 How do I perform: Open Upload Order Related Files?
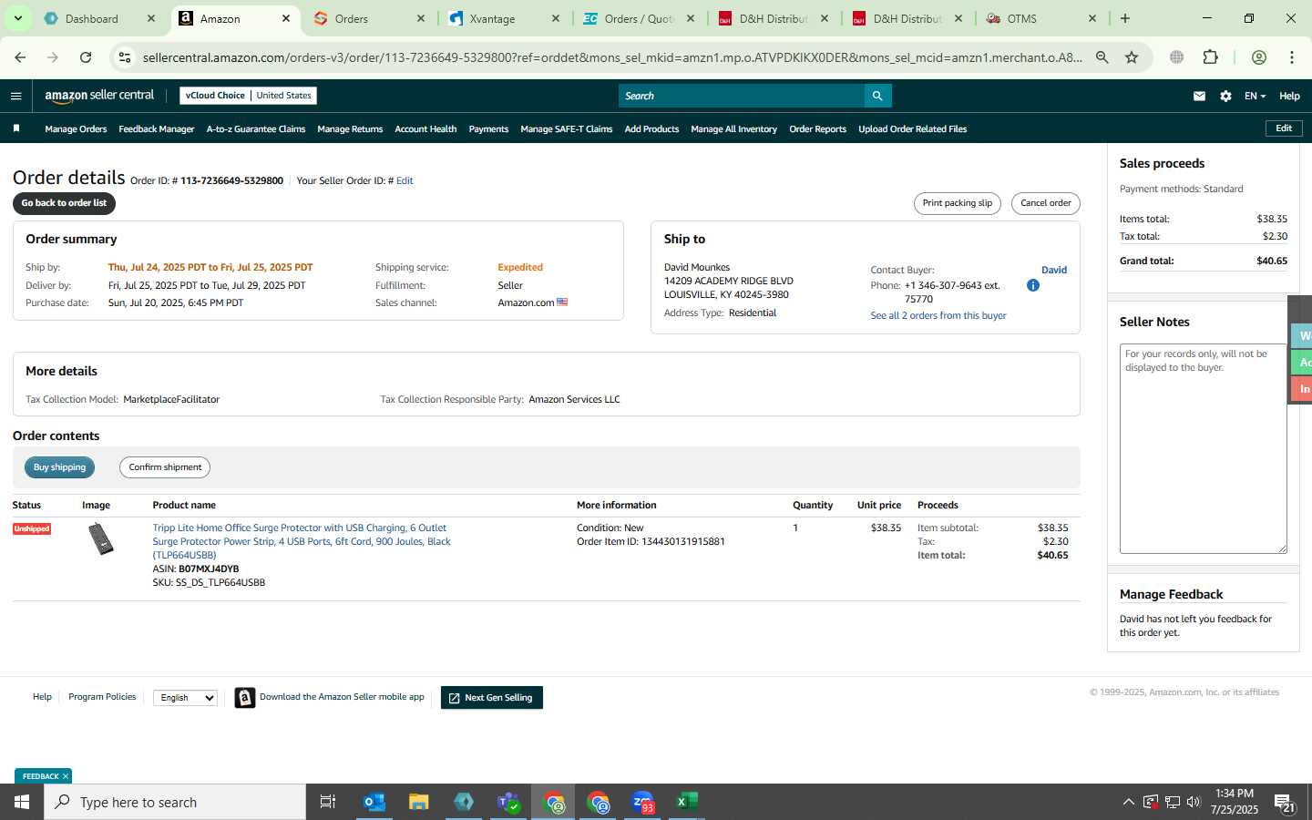pos(912,129)
